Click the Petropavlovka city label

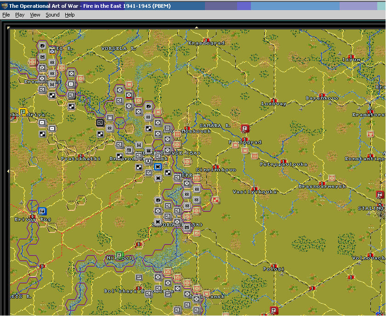click(284, 164)
